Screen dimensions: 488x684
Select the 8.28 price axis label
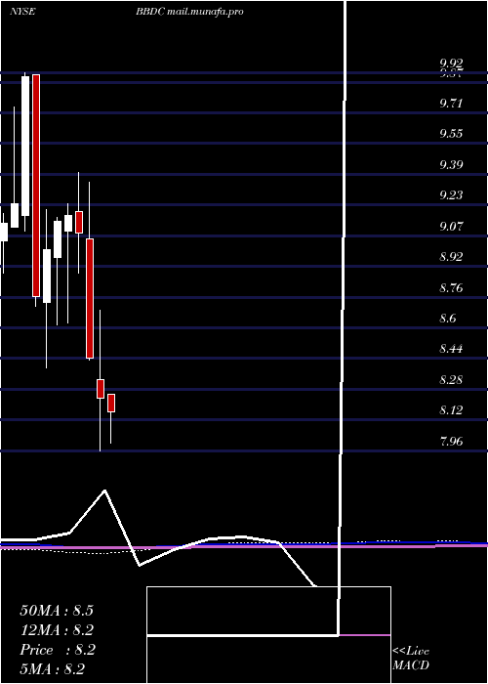tap(451, 379)
